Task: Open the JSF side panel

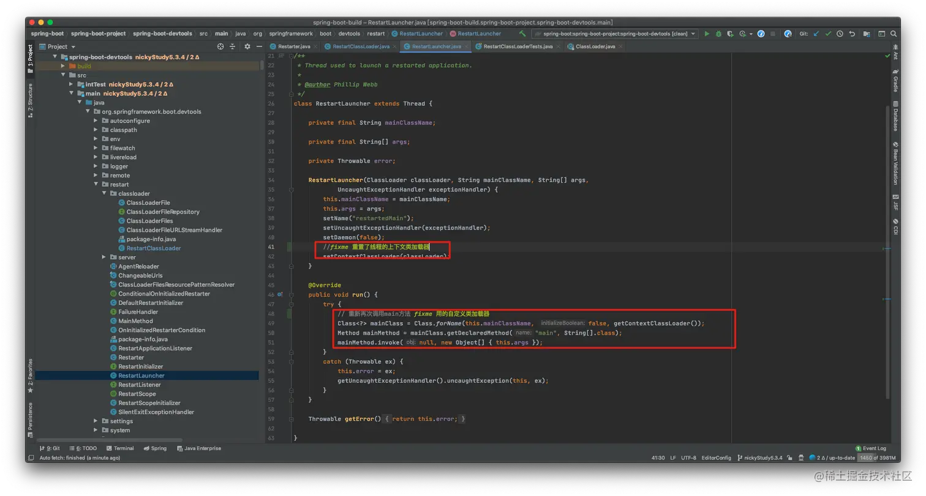Action: 895,202
